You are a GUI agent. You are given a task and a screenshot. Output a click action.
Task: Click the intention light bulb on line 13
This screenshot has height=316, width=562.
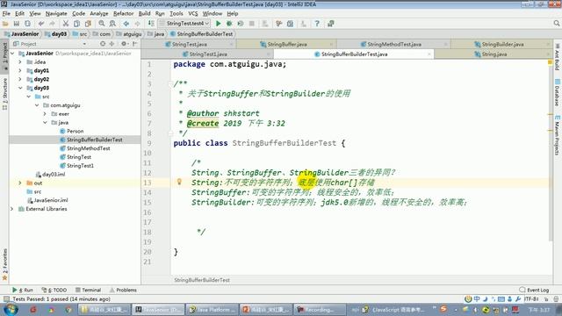(x=179, y=182)
